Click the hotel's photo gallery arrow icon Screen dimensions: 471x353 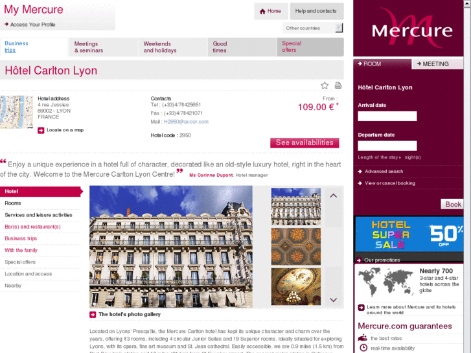pos(93,315)
